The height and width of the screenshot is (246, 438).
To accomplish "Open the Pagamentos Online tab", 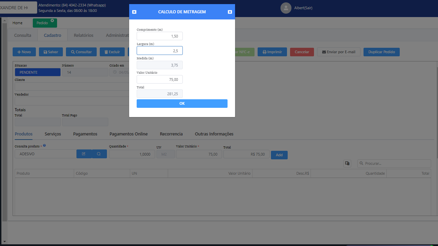I will click(x=128, y=134).
